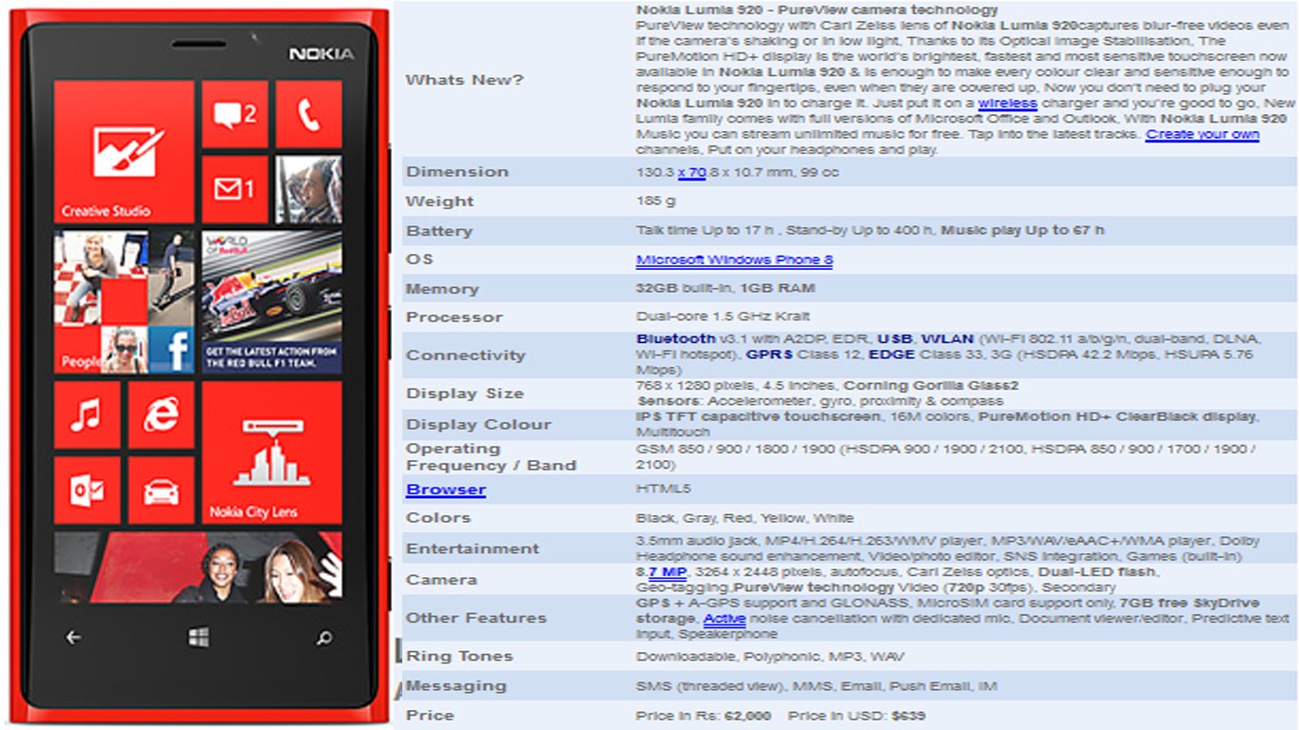
Task: Select the 'Entertainment' row label
Action: (x=472, y=548)
